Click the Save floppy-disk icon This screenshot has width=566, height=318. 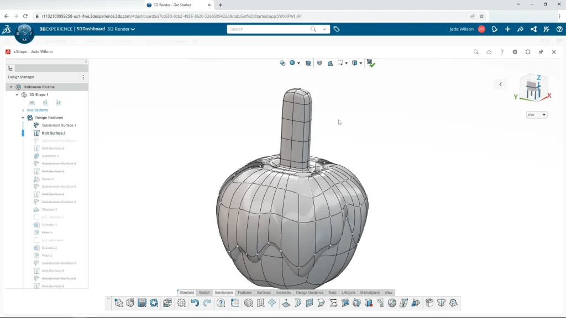[x=142, y=303]
